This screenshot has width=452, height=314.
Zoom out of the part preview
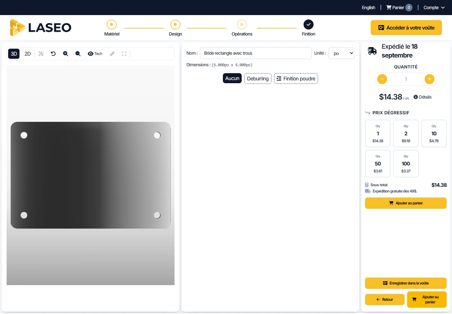[78, 54]
